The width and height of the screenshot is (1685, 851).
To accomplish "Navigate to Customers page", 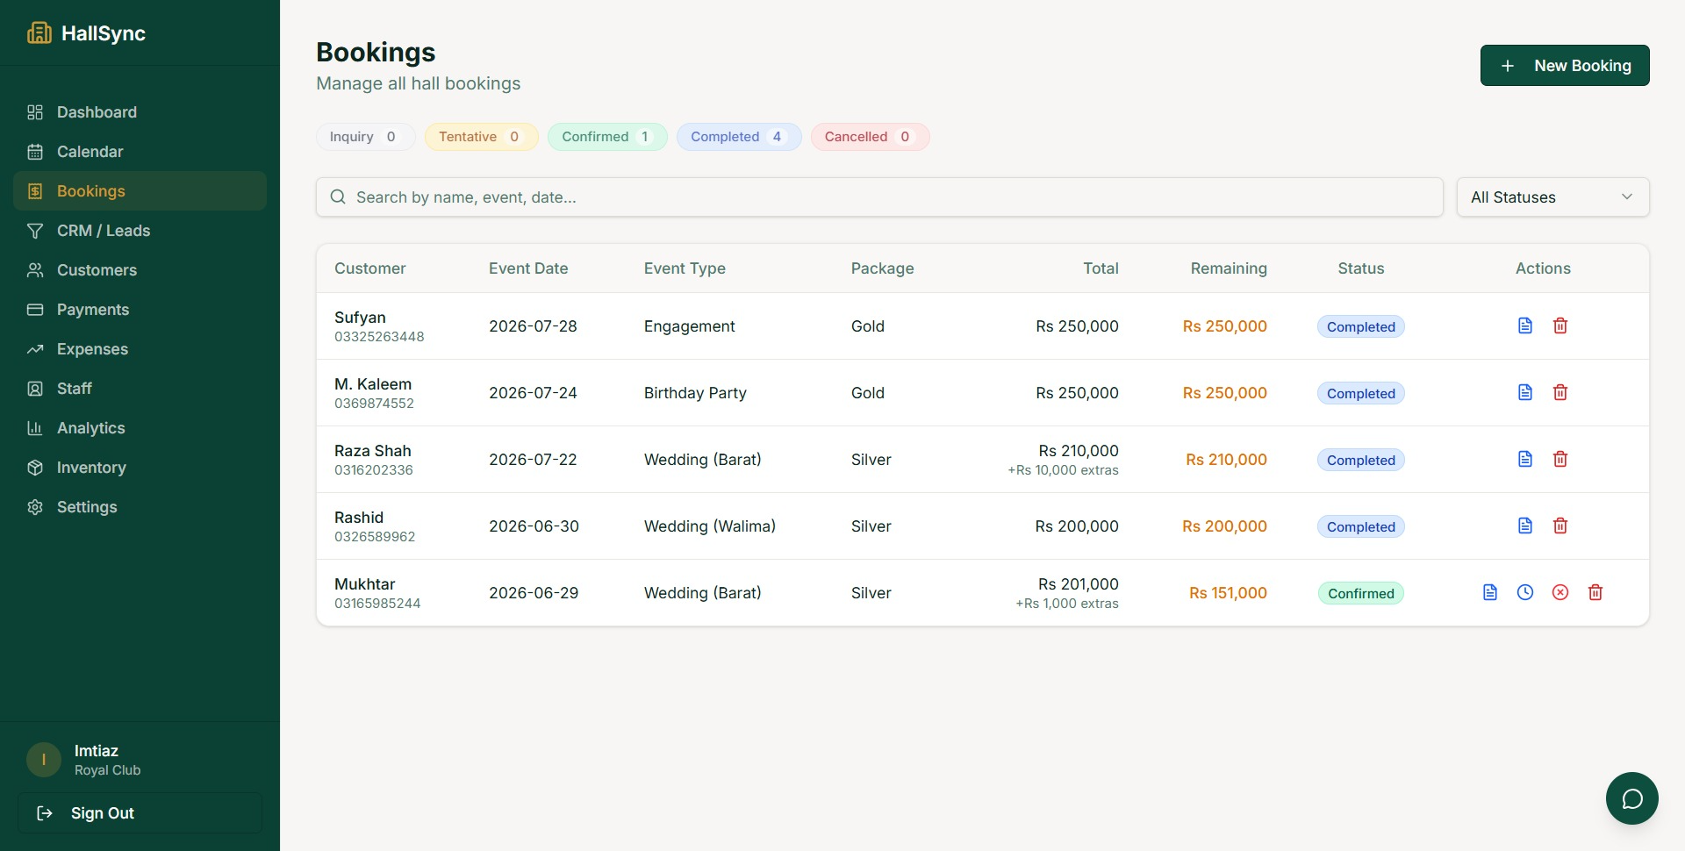I will coord(140,270).
